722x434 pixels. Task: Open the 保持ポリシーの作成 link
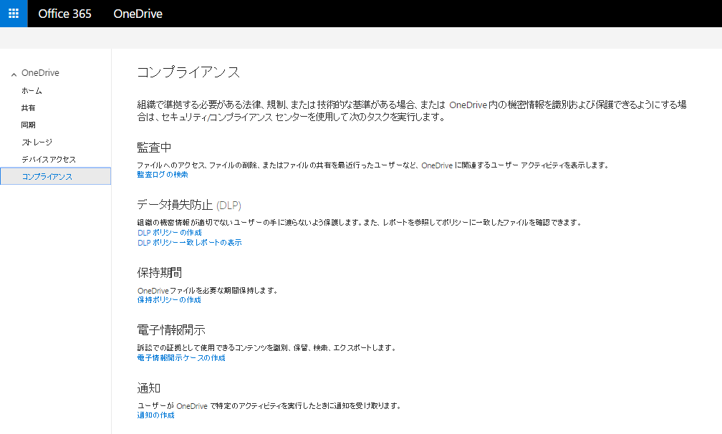169,299
